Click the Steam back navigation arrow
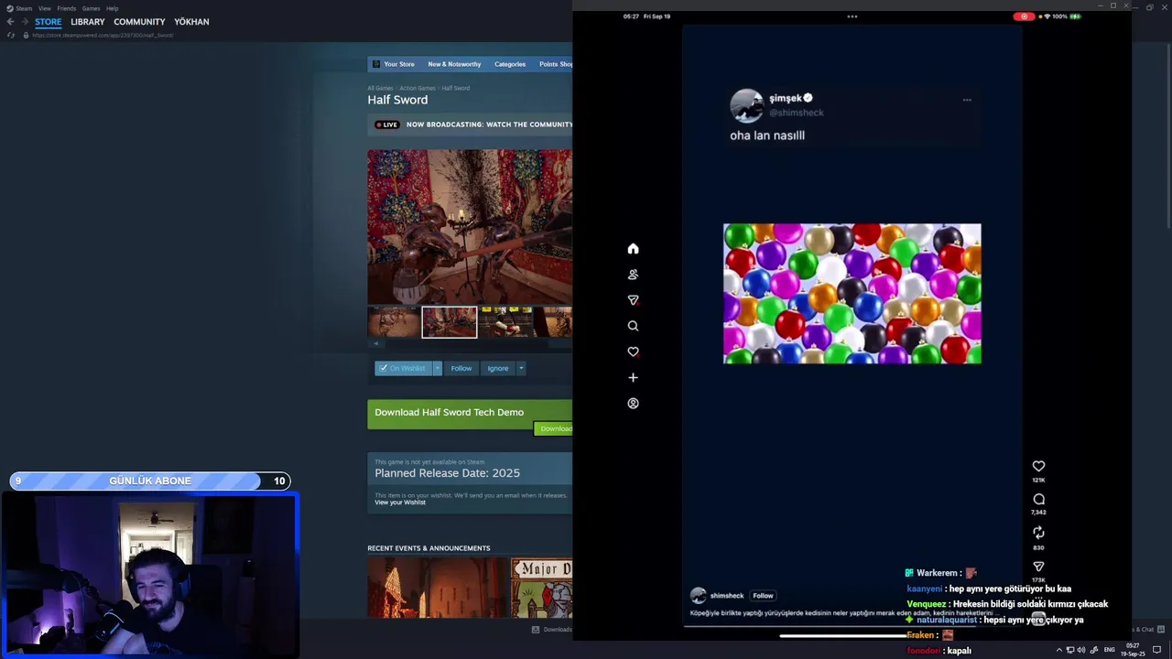Viewport: 1172px width, 659px height. pyautogui.click(x=10, y=22)
